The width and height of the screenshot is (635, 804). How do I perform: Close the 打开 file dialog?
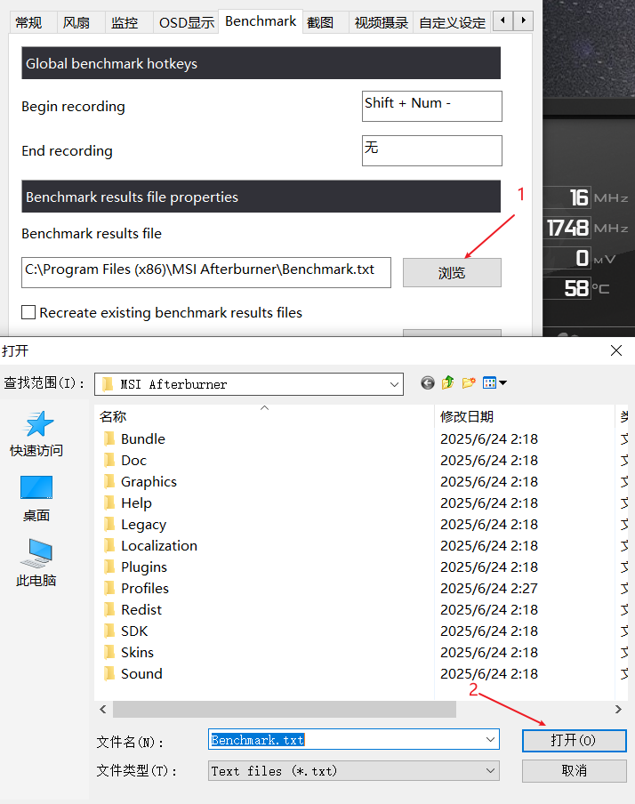616,350
